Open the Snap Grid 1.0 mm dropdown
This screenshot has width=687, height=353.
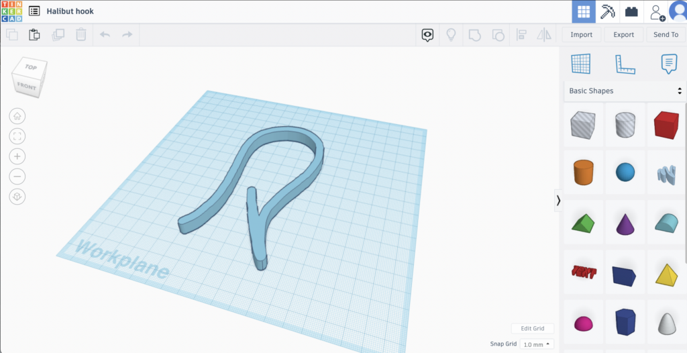click(537, 344)
